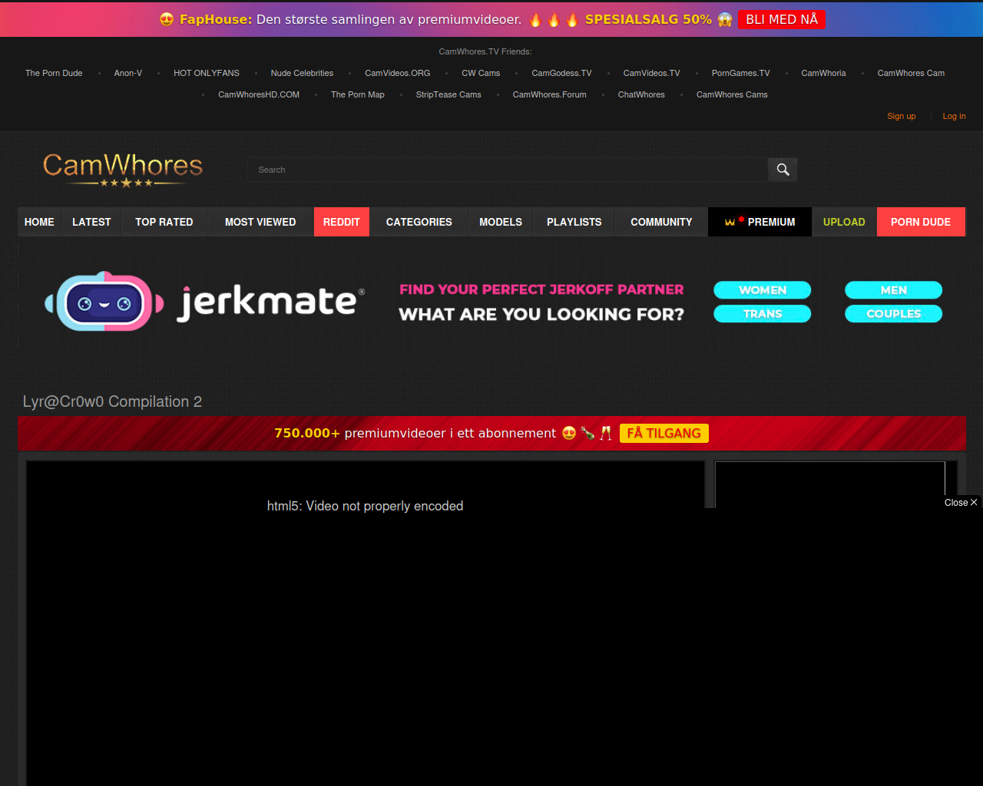Open the HOT ONLYFANS link
The height and width of the screenshot is (786, 983).
[x=207, y=73]
